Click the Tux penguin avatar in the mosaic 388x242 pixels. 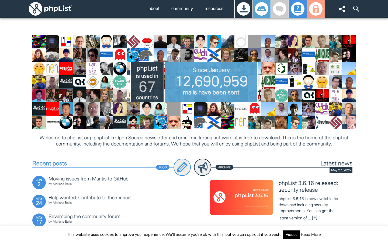point(187,122)
